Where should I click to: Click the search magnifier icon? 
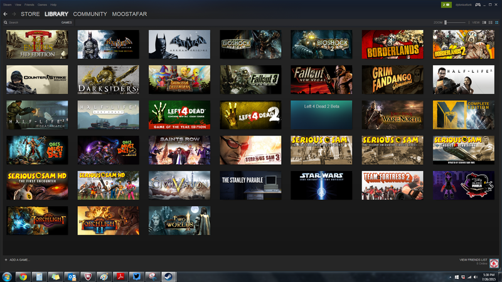(x=6, y=23)
